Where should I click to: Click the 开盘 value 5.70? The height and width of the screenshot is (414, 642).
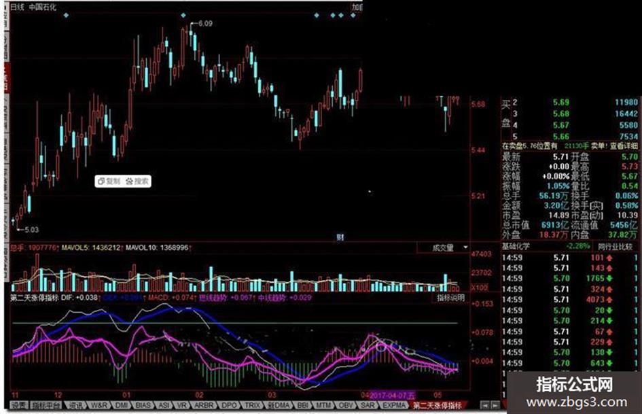coord(630,156)
